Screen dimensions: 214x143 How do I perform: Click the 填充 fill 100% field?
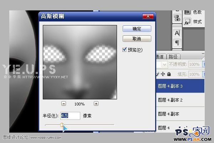(x=195, y=74)
